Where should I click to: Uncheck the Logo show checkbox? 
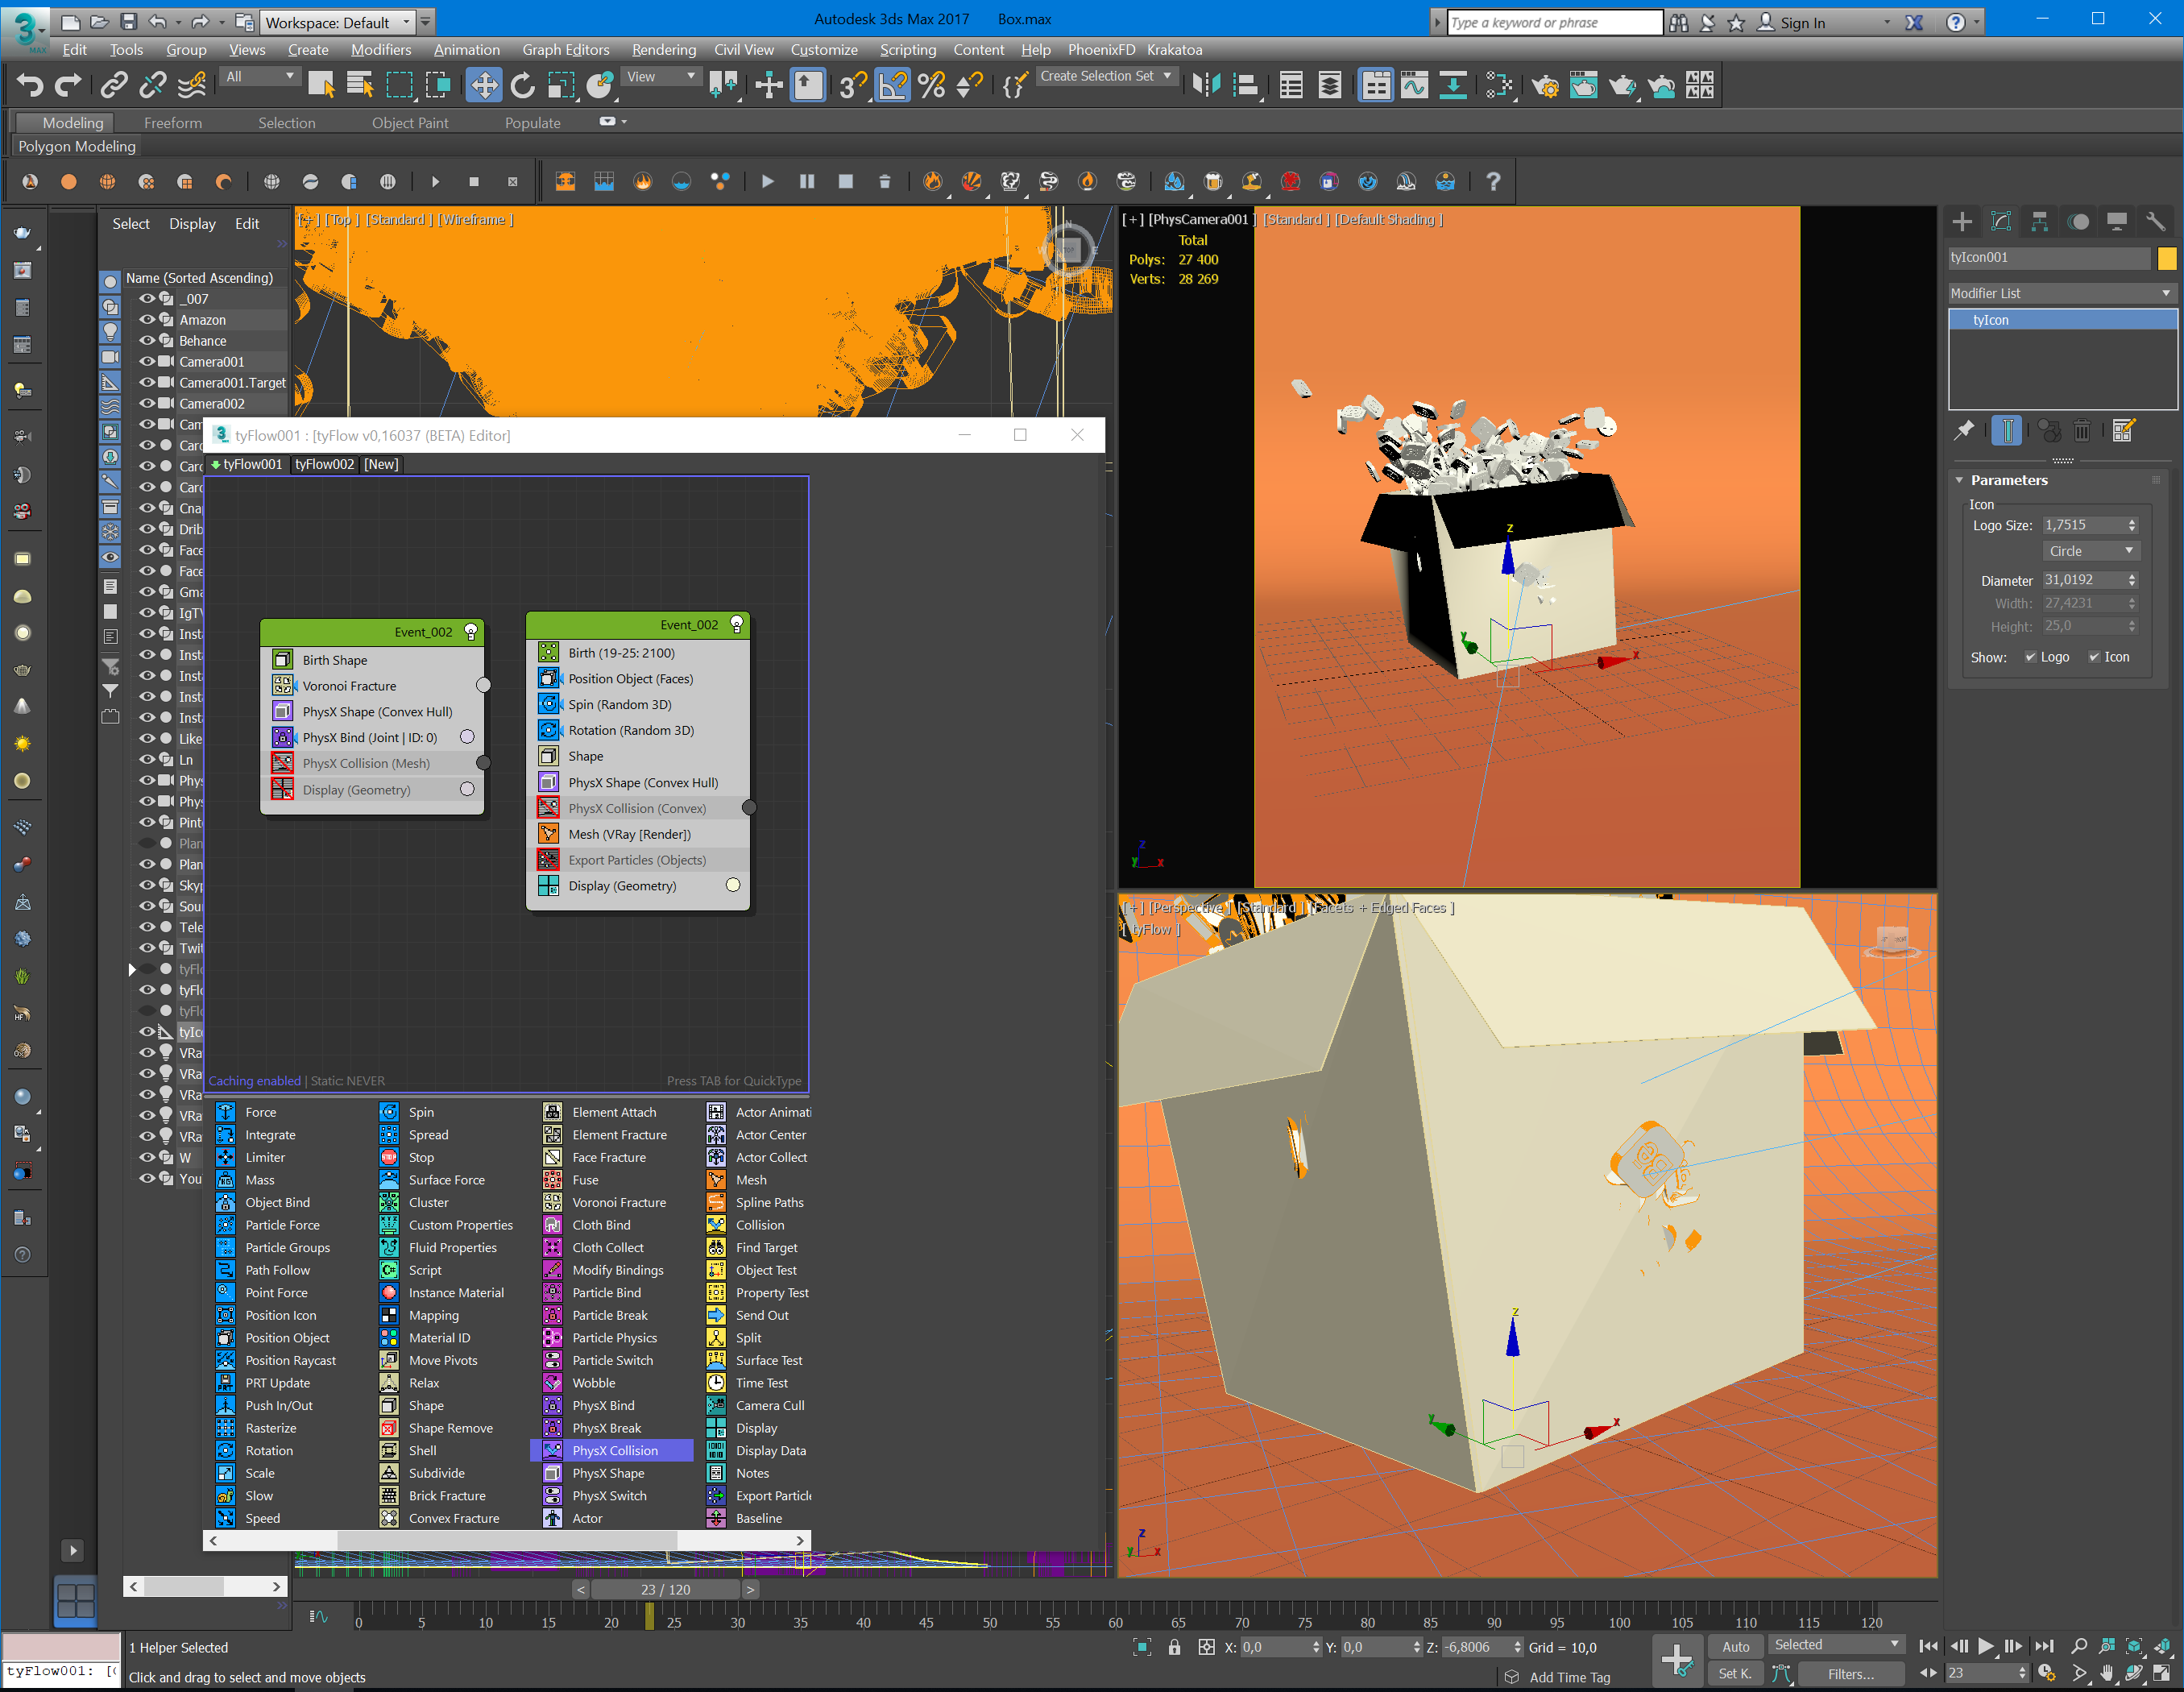(x=2030, y=657)
